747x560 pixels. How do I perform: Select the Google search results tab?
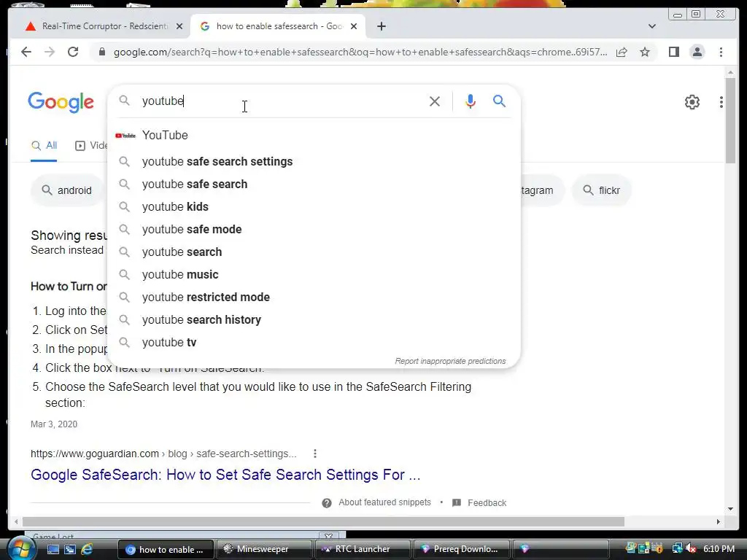[278, 26]
